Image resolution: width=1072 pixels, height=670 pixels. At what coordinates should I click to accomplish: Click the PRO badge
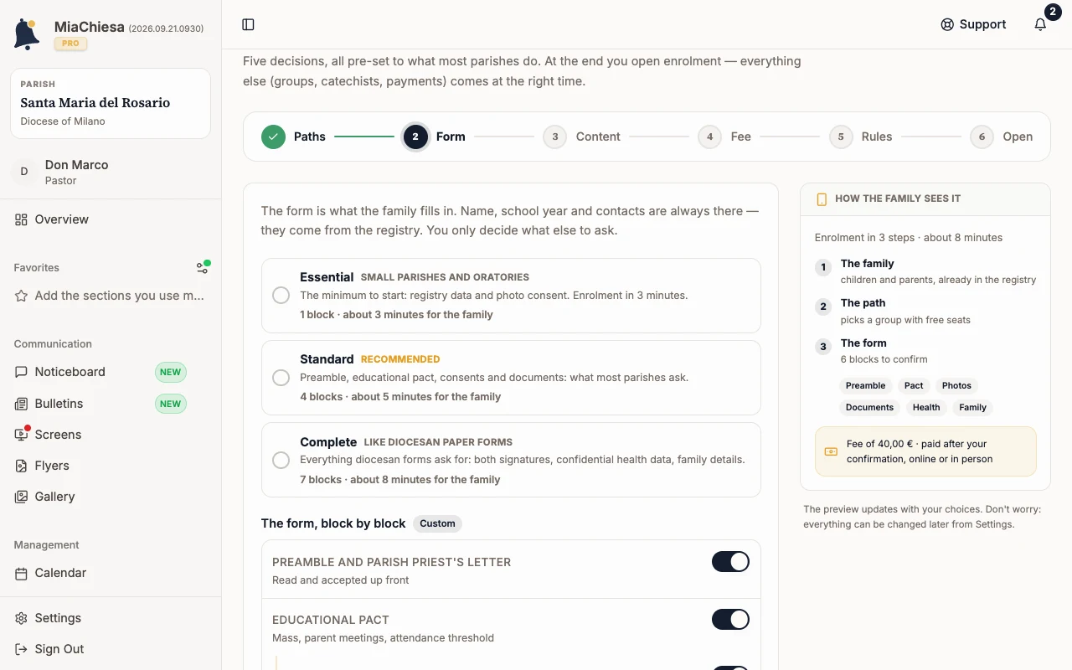click(71, 44)
